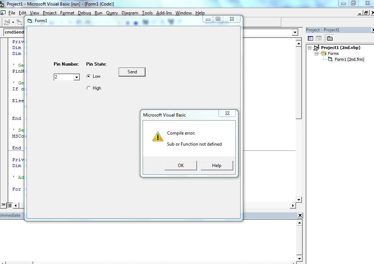The height and width of the screenshot is (264, 374).
Task: Click the View Object icon in Project panel
Action: coord(319,38)
